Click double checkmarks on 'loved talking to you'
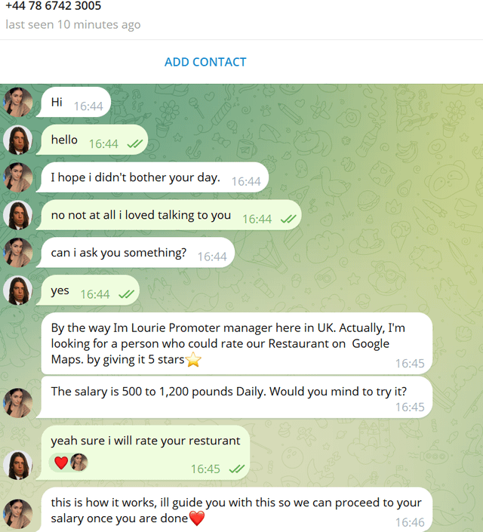 coord(288,219)
